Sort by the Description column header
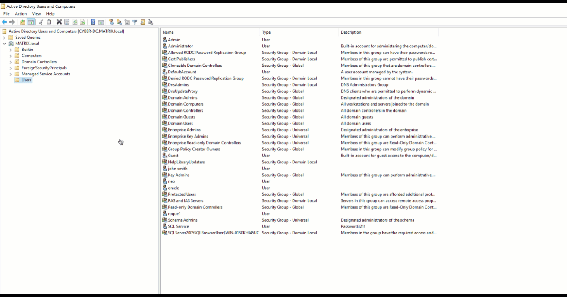 tap(389, 32)
